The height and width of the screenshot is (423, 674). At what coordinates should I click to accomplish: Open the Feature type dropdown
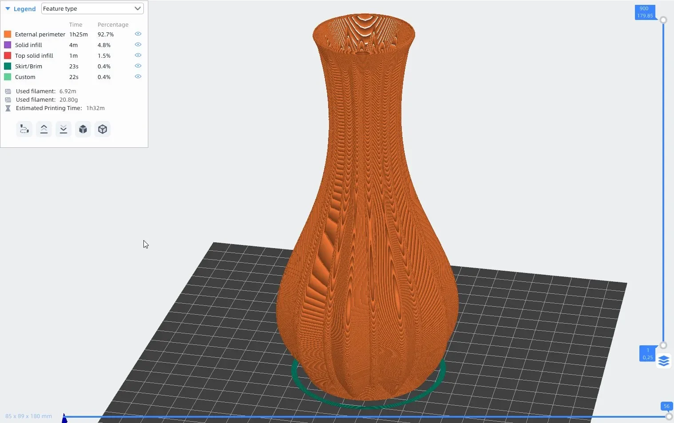point(92,8)
